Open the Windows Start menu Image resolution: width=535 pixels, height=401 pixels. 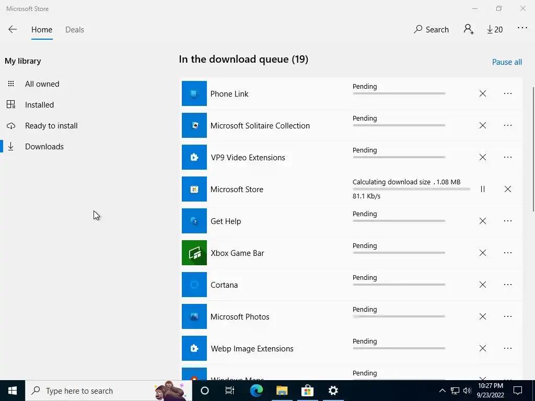(13, 391)
